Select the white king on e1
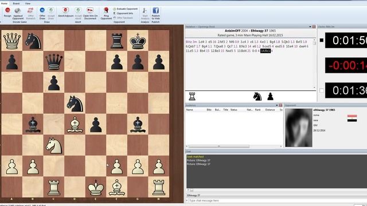 click(x=96, y=187)
